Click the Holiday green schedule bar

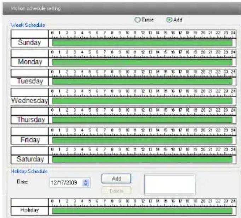(142, 211)
